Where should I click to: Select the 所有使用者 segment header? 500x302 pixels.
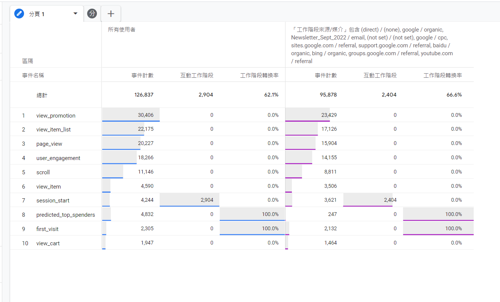coord(122,30)
